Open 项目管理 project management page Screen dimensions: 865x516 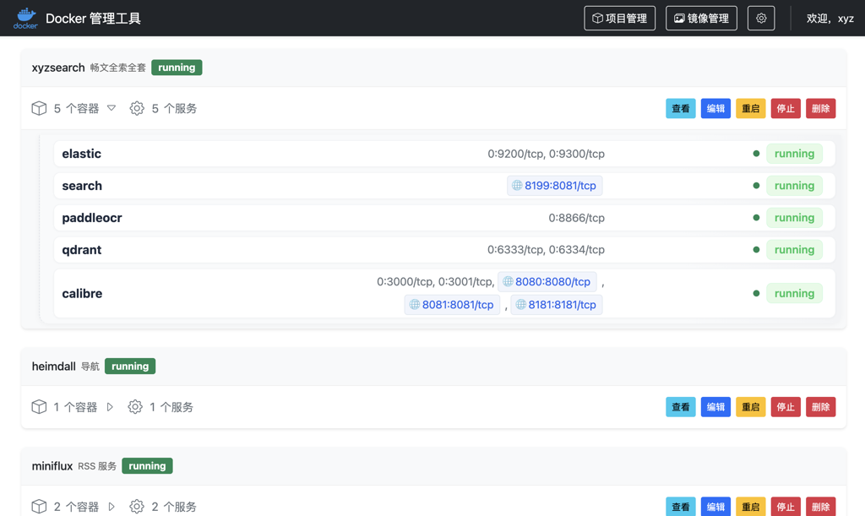619,19
